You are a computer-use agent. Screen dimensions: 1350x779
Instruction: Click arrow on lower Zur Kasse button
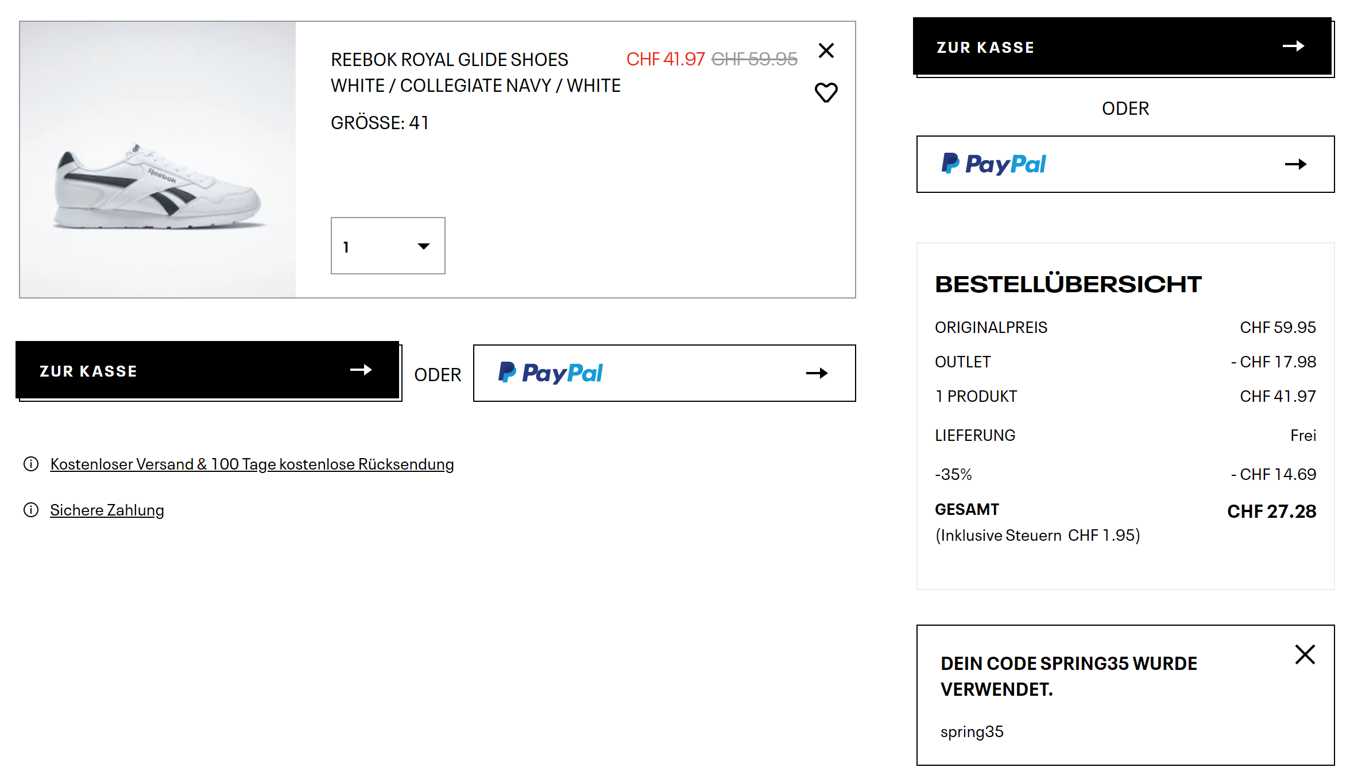361,370
